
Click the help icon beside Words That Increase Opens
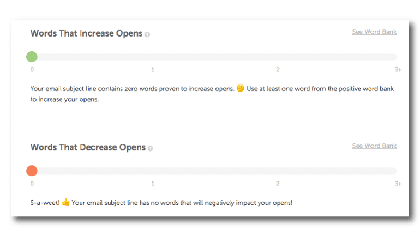(147, 34)
